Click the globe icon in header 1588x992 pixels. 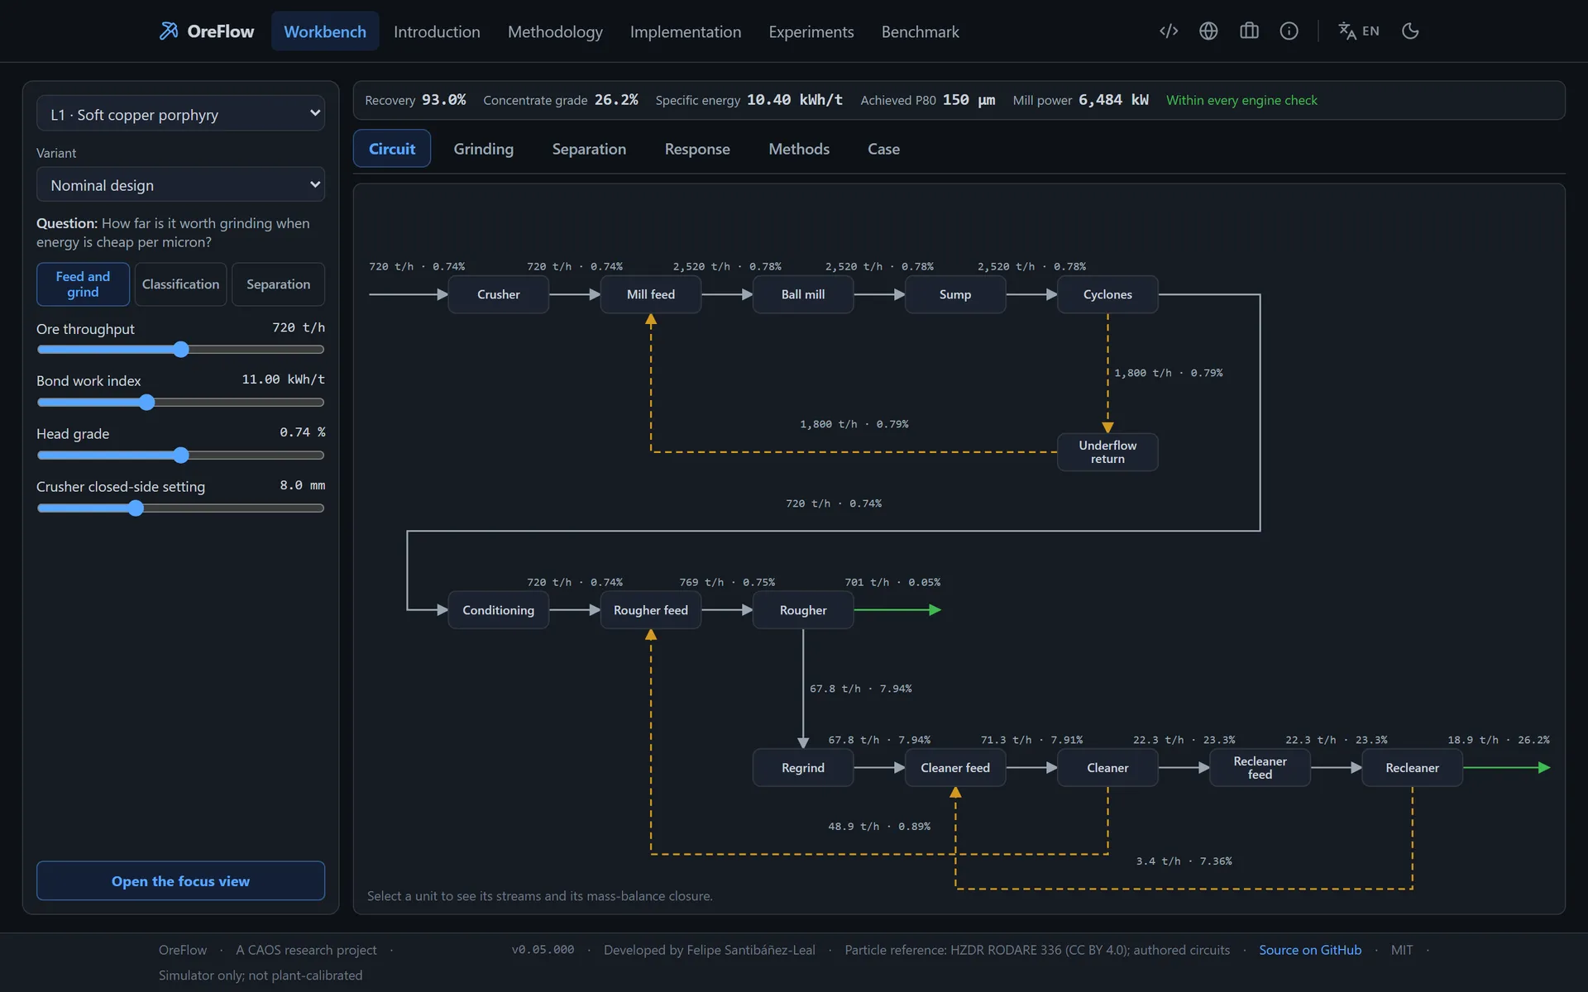(x=1208, y=31)
